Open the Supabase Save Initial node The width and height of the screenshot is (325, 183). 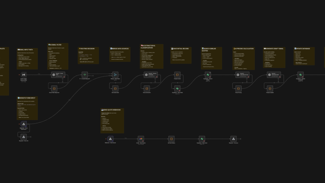point(177,88)
